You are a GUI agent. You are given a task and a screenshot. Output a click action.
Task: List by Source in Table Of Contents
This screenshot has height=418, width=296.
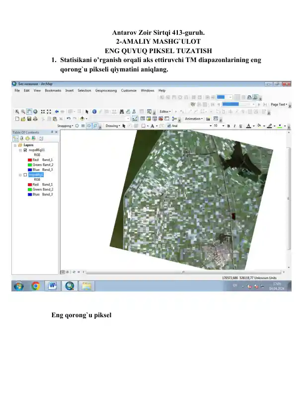(21, 139)
